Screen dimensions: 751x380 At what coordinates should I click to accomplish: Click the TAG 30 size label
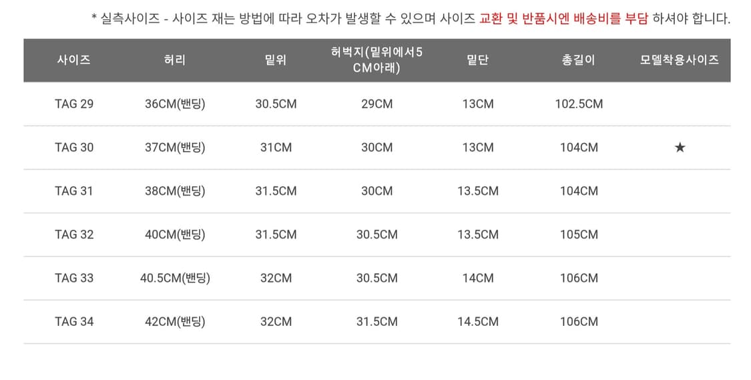tap(74, 148)
